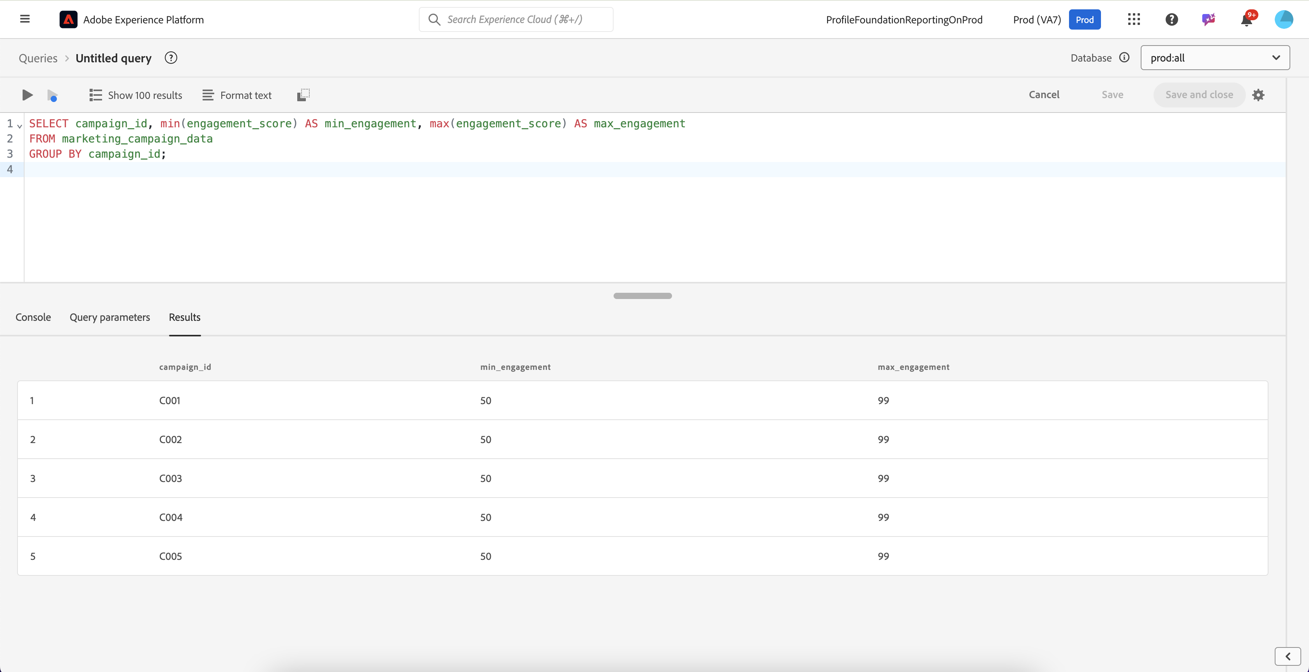Click Format text button
The height and width of the screenshot is (672, 1309).
[x=237, y=95]
